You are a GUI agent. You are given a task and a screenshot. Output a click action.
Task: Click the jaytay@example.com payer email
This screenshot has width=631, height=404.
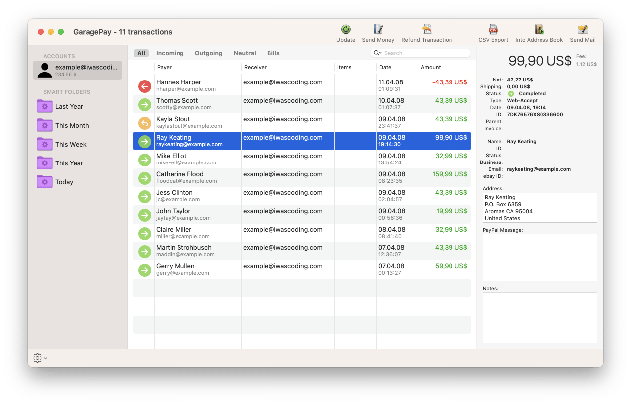[x=183, y=218]
